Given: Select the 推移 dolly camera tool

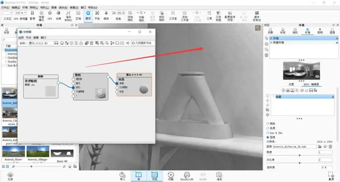Looking at the screenshot, I should pos(106,16).
